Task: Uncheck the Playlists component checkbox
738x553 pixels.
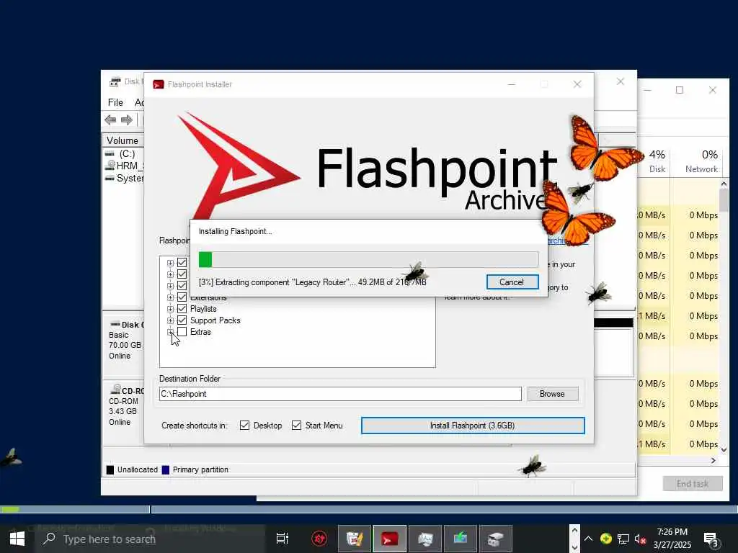Action: [x=182, y=309]
